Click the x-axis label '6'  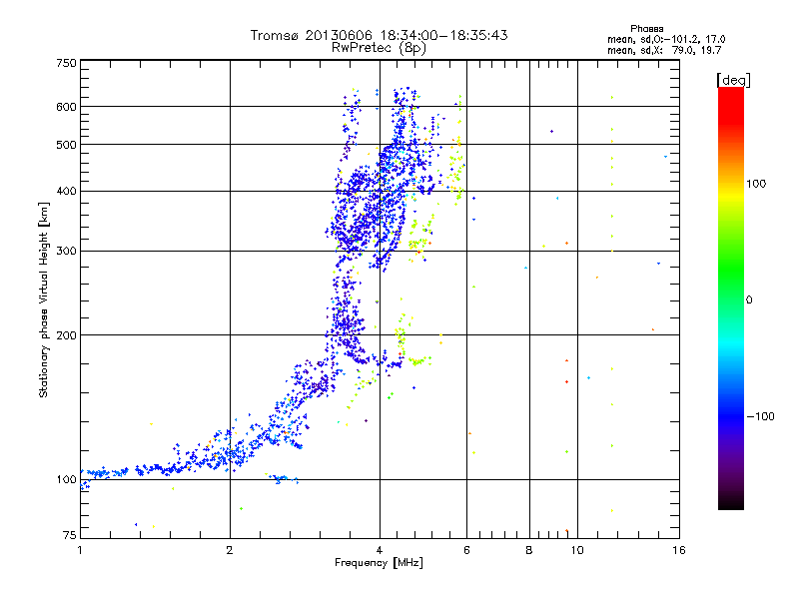466,550
